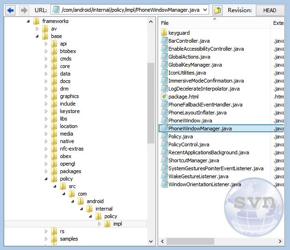290x250 pixels.
Task: Click the URL path input field
Action: [130, 10]
